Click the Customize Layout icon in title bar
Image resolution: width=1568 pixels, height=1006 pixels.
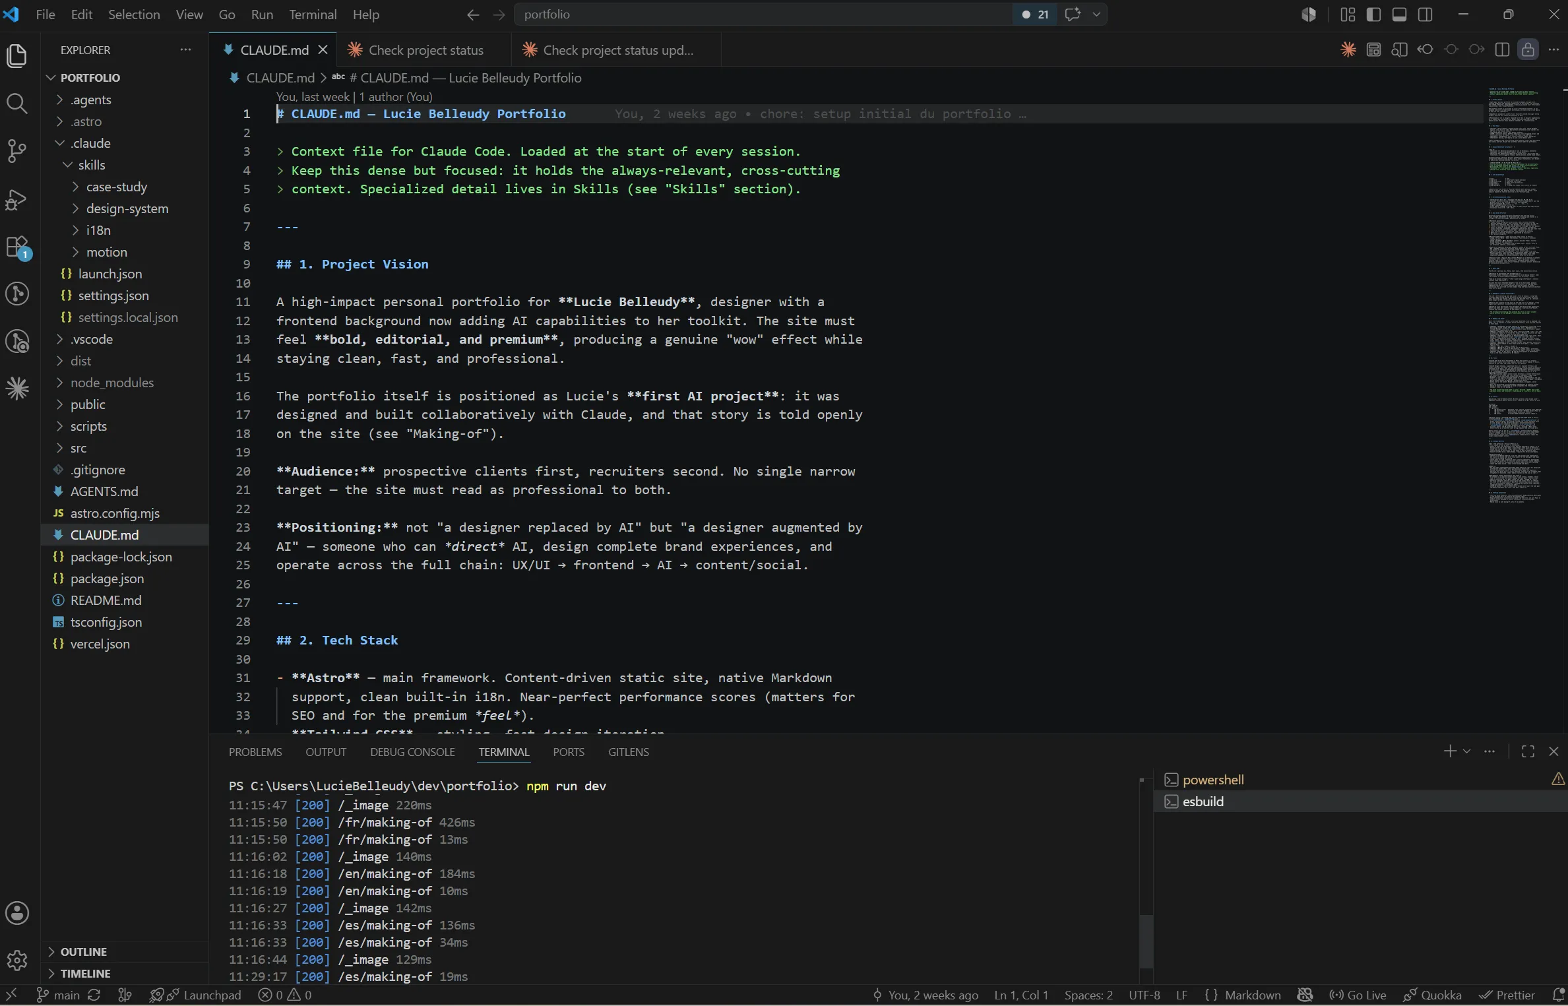1348,15
